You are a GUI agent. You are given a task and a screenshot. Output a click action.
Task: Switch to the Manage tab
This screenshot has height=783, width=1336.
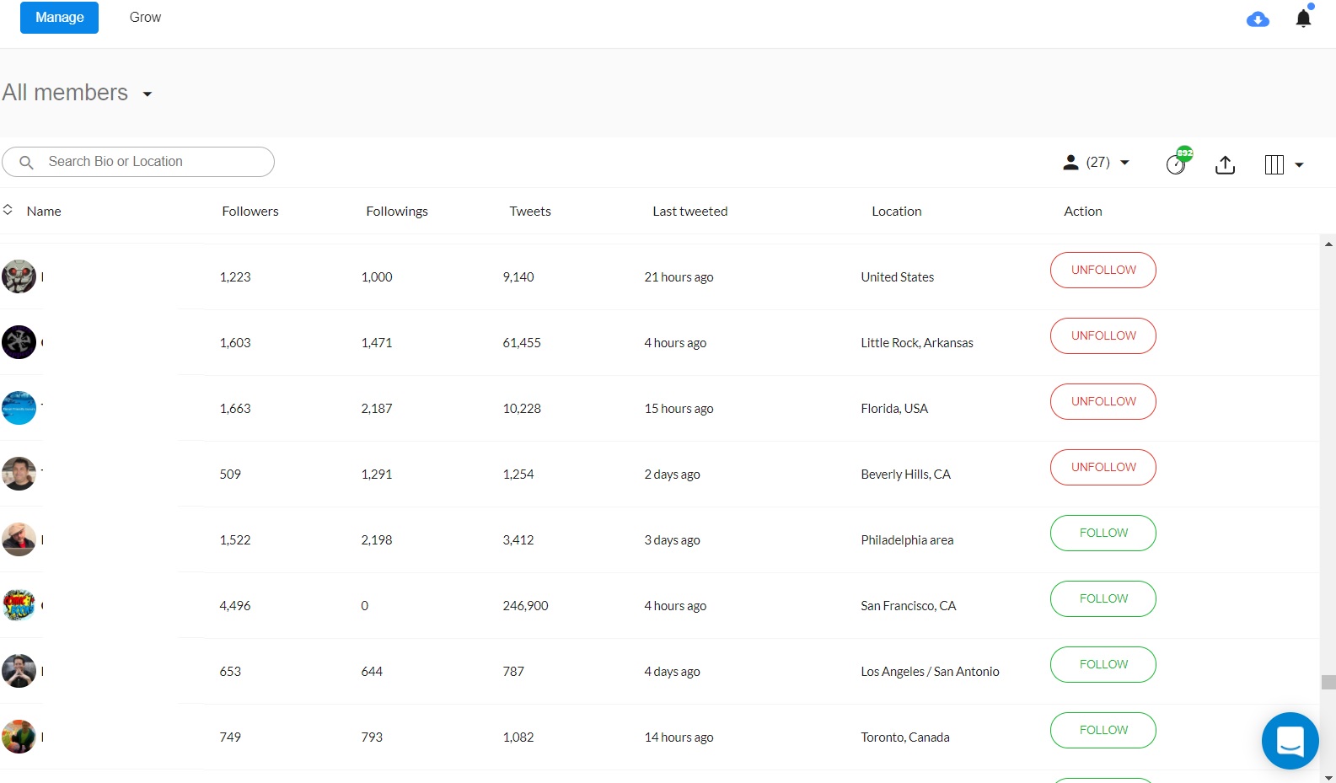point(59,18)
